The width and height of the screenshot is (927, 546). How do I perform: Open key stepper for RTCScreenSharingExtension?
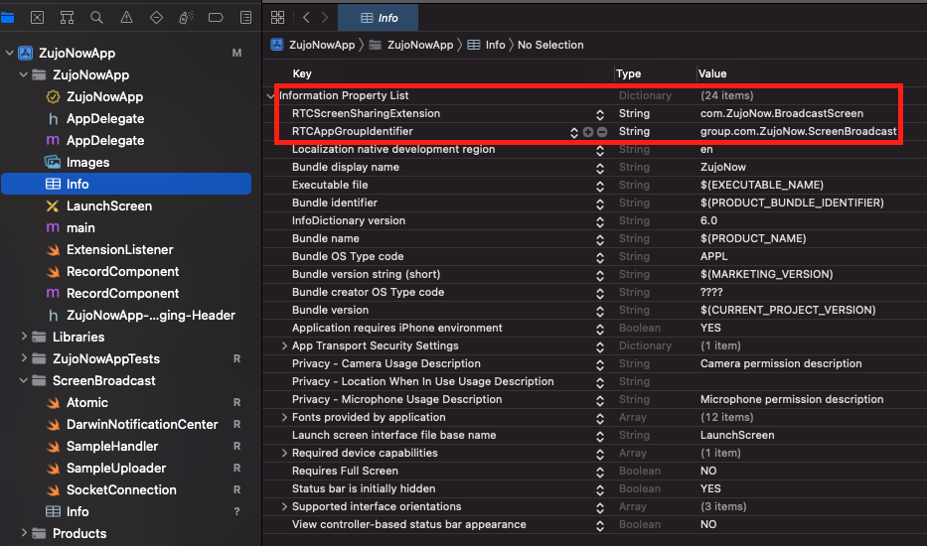pos(599,114)
